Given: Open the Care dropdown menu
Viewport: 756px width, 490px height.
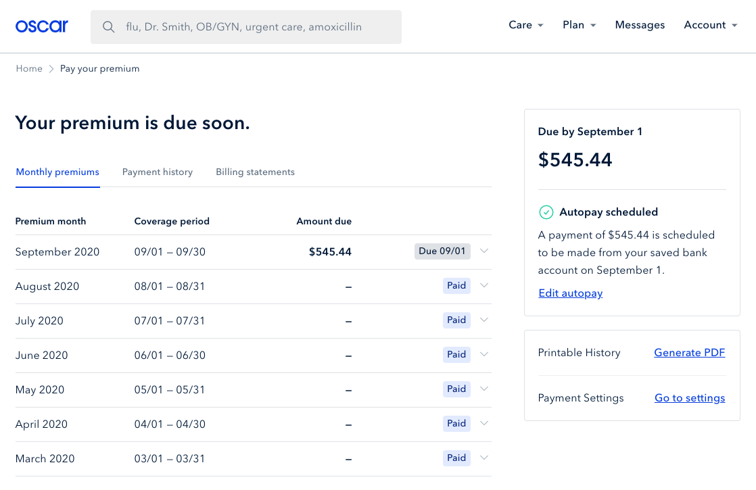Looking at the screenshot, I should tap(525, 25).
